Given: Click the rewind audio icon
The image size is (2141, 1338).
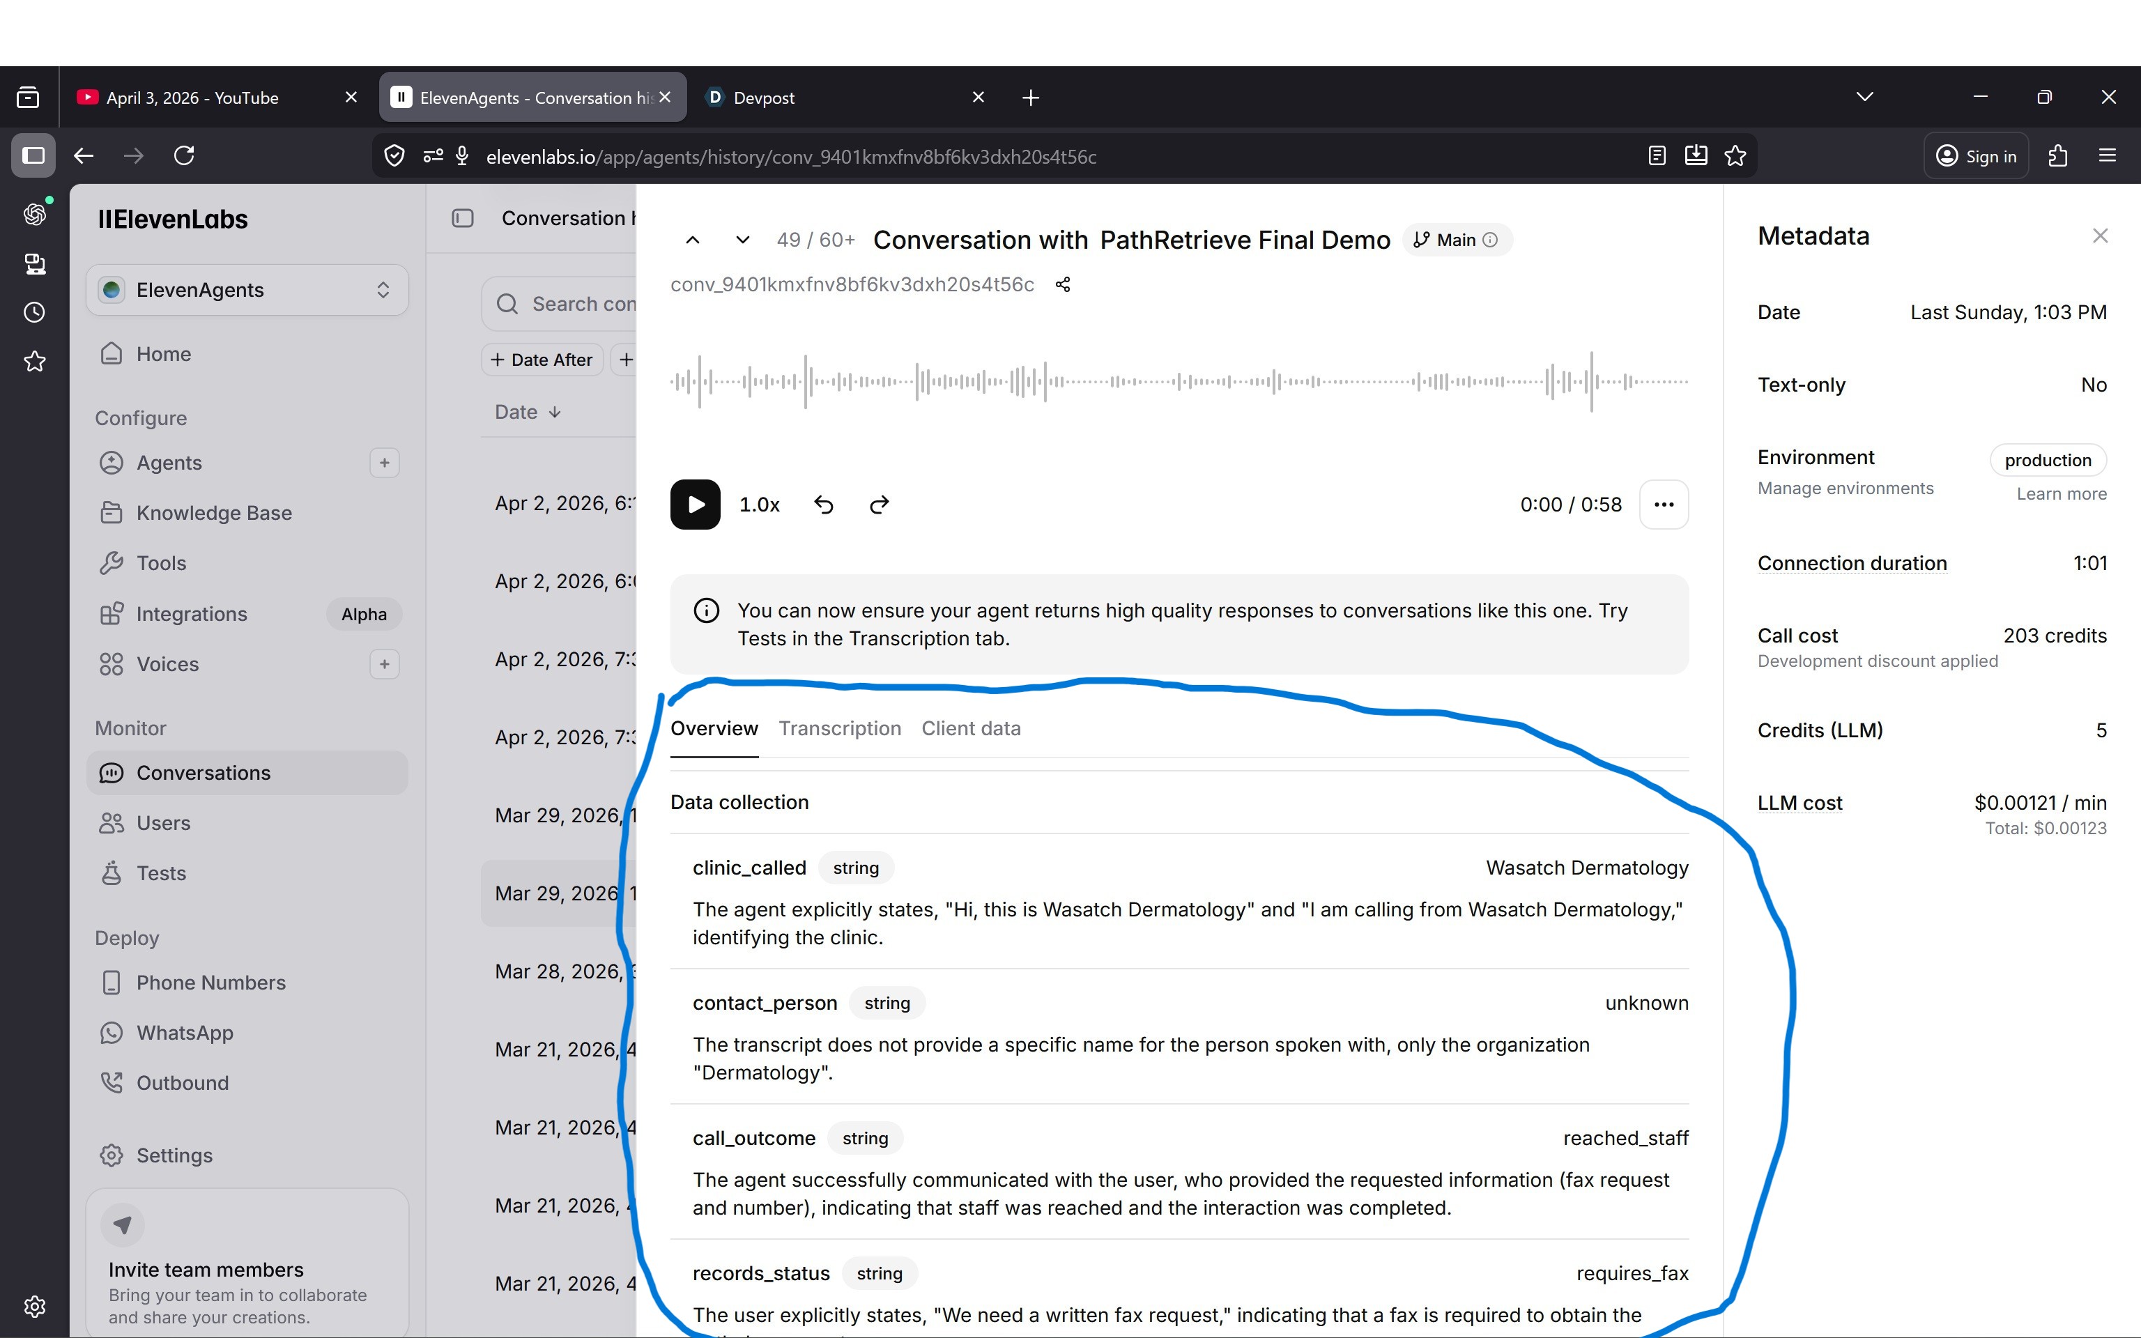Looking at the screenshot, I should coord(824,505).
